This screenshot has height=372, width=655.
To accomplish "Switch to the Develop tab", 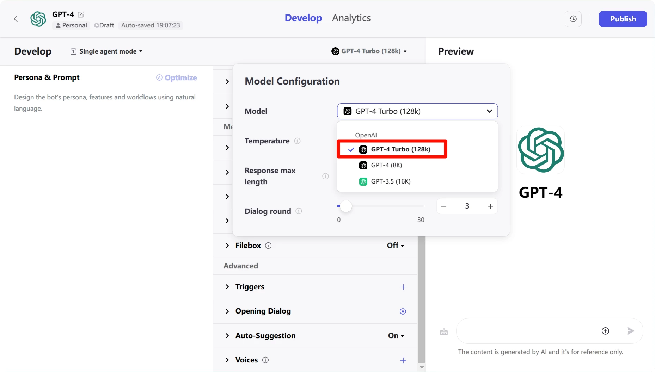I will tap(303, 18).
